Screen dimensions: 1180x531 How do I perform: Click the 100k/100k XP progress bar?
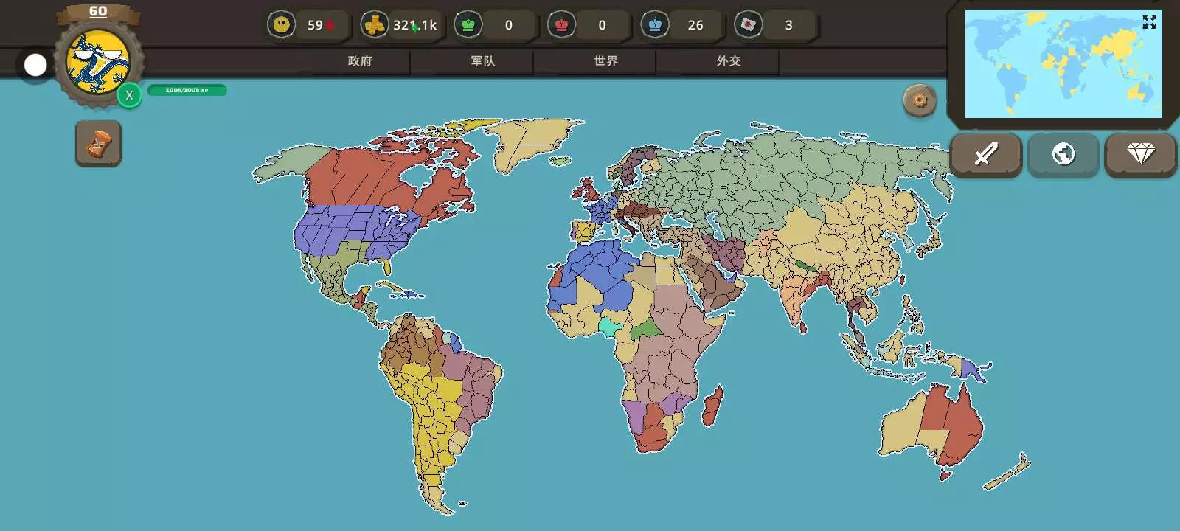pos(187,90)
